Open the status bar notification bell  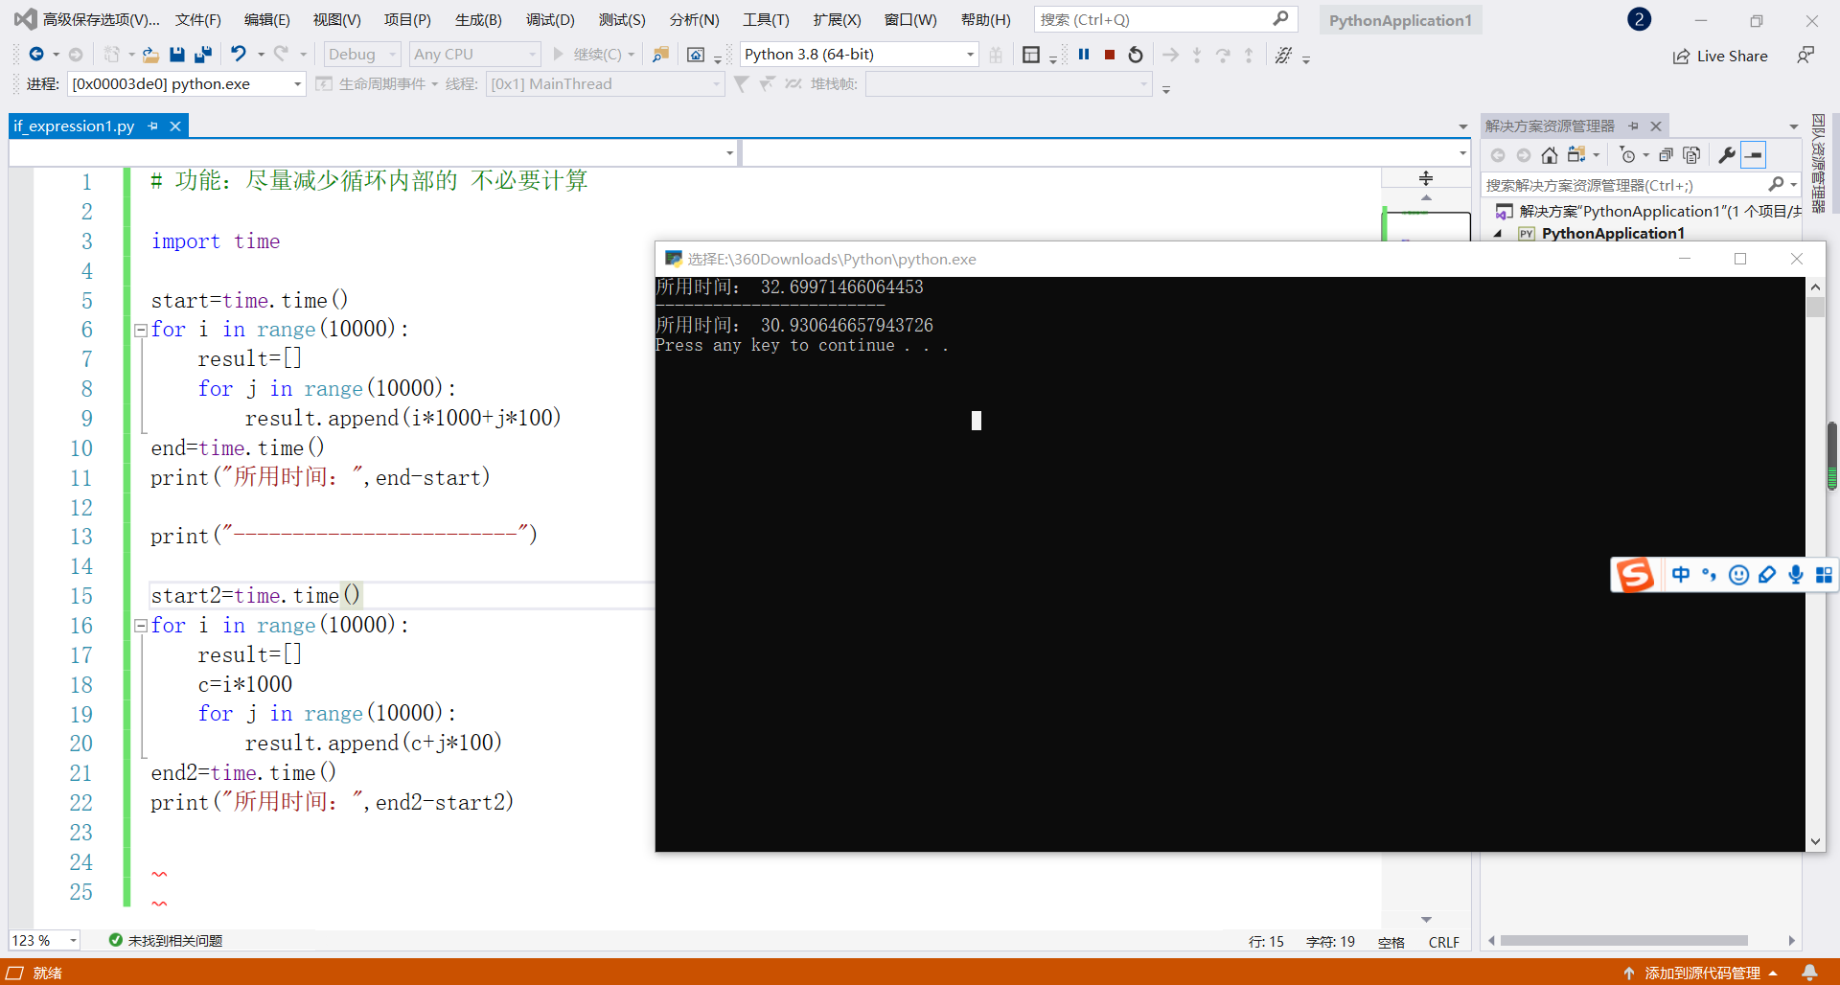[x=1809, y=973]
